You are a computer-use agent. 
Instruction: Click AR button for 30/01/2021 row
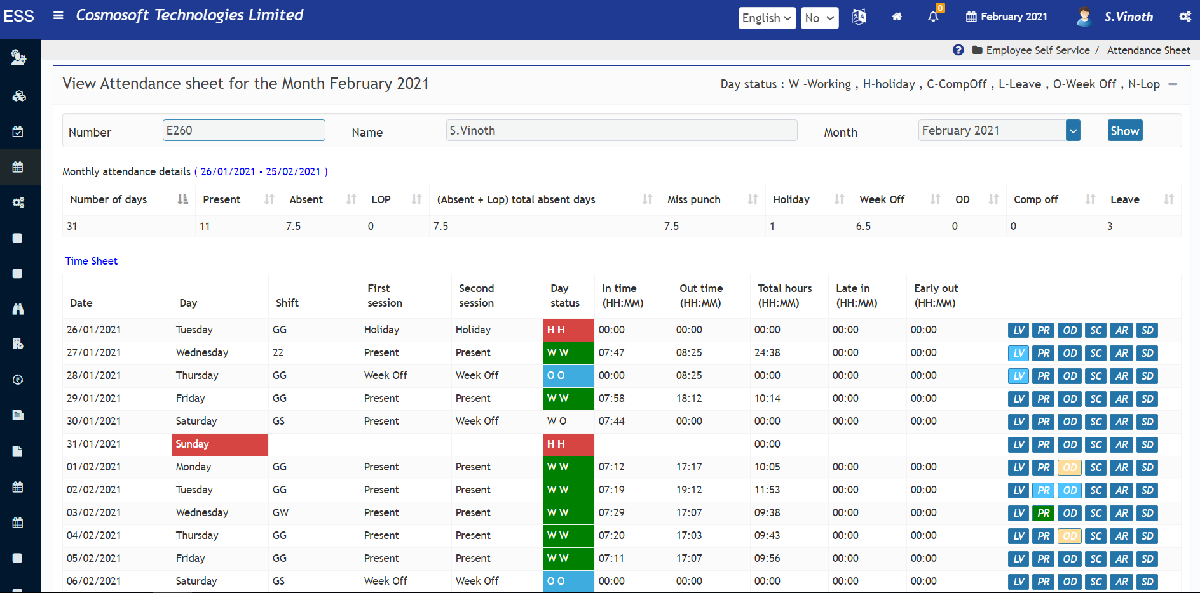pyautogui.click(x=1122, y=422)
